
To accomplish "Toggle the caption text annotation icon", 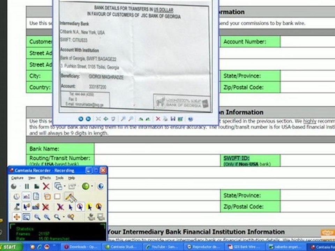I will pyautogui.click(x=27, y=196).
